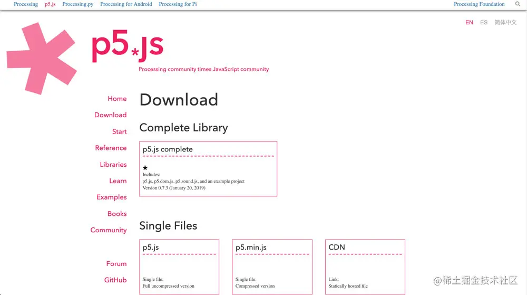Screen dimensions: 527x295
Task: Open the Processing Foundation link
Action: (479, 4)
